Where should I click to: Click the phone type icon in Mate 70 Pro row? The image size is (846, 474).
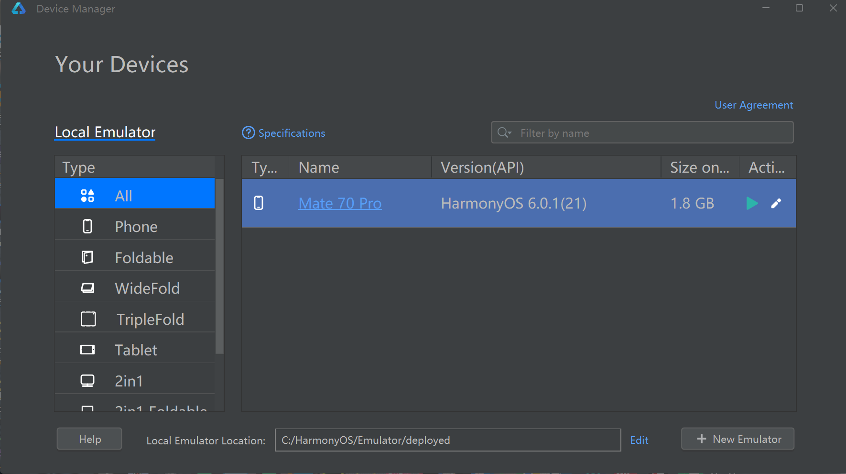(x=259, y=203)
